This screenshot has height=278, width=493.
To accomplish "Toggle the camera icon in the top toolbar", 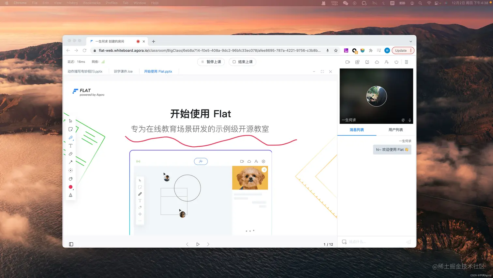I will click(347, 62).
